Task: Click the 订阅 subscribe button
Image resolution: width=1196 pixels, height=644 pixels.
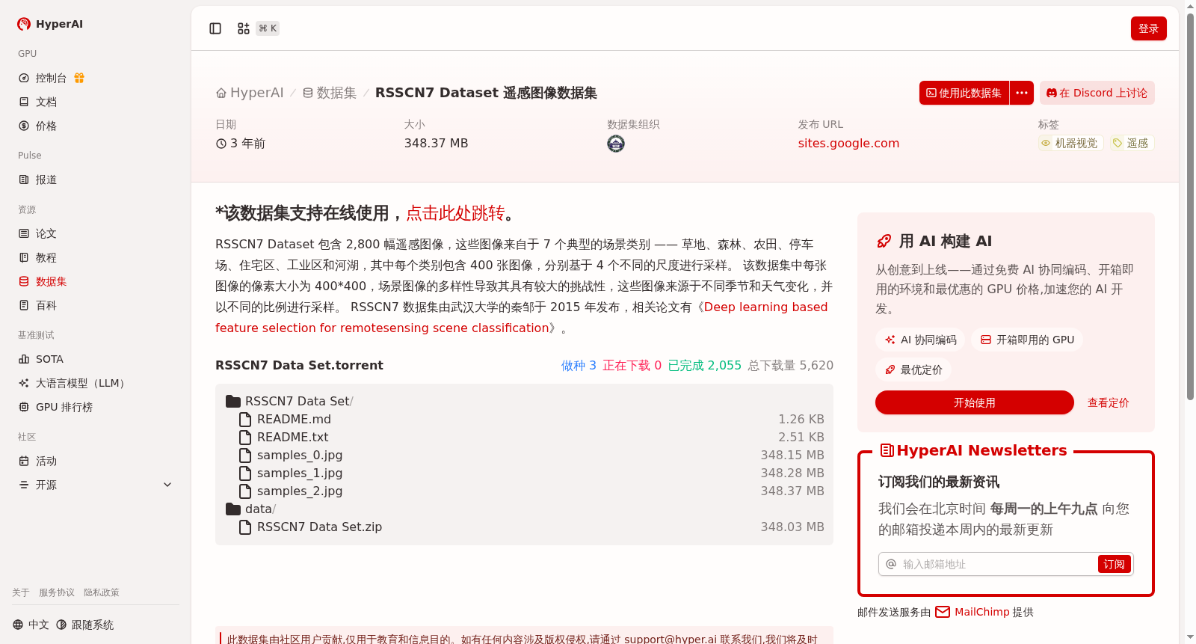Action: [1114, 564]
